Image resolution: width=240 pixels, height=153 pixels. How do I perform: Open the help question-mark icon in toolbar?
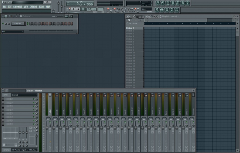188,3
